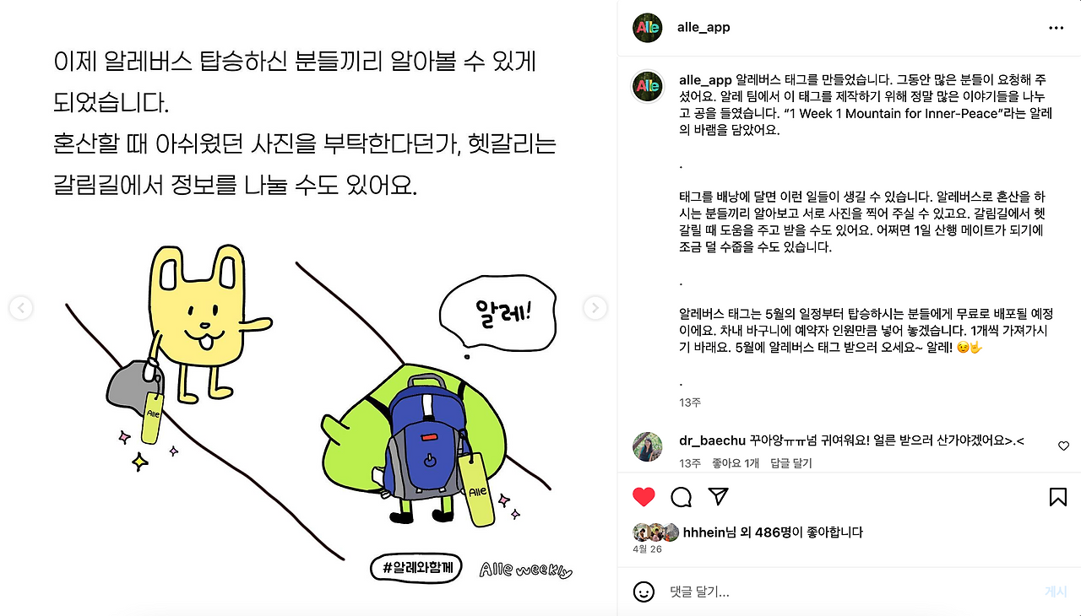This screenshot has height=616, width=1081.
Task: Click dr_baechu username in comment
Action: pyautogui.click(x=712, y=440)
